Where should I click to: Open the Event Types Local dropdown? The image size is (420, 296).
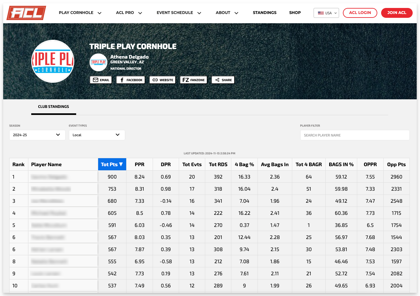click(97, 135)
